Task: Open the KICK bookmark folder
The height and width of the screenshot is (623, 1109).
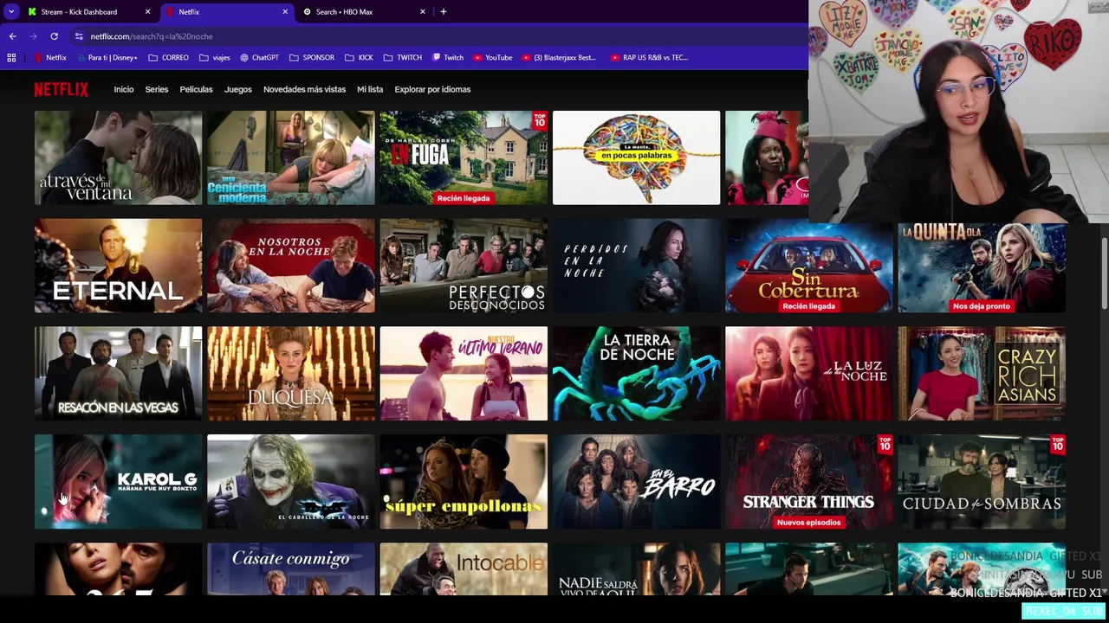Action: (x=359, y=58)
